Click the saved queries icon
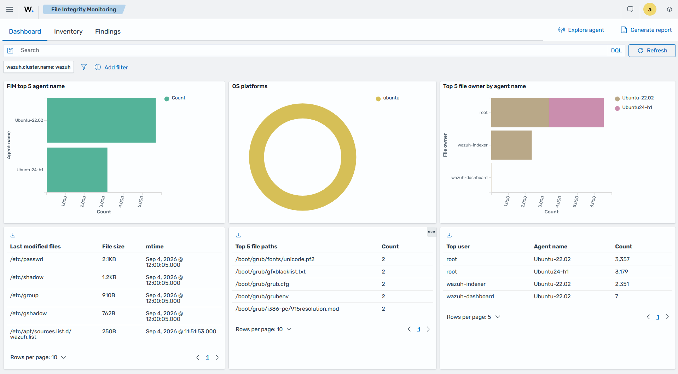This screenshot has height=374, width=678. tap(11, 51)
